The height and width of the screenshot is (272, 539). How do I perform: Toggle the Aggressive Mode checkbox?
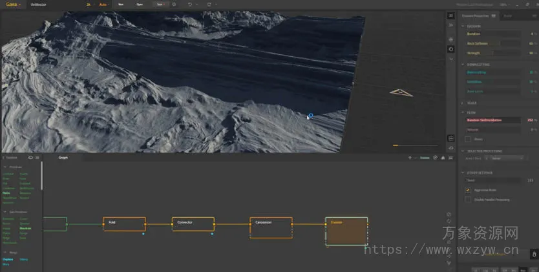pos(468,191)
